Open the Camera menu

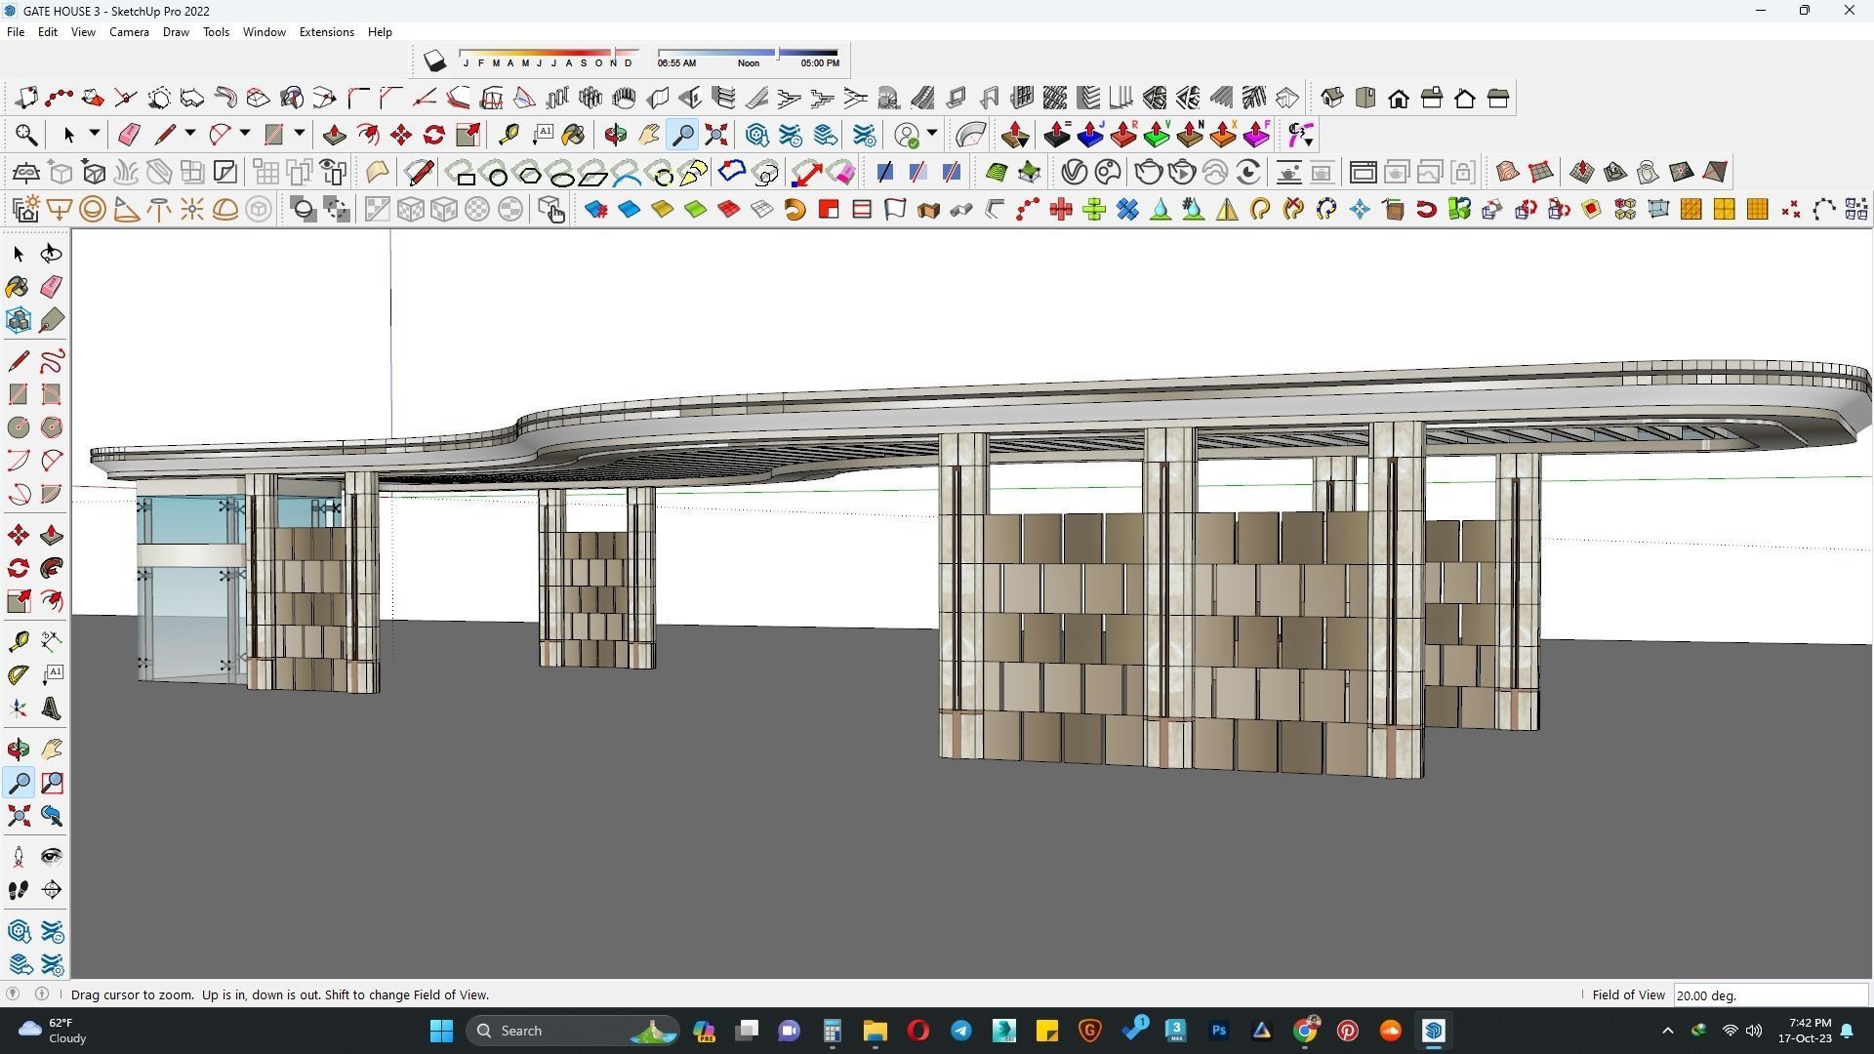click(129, 32)
